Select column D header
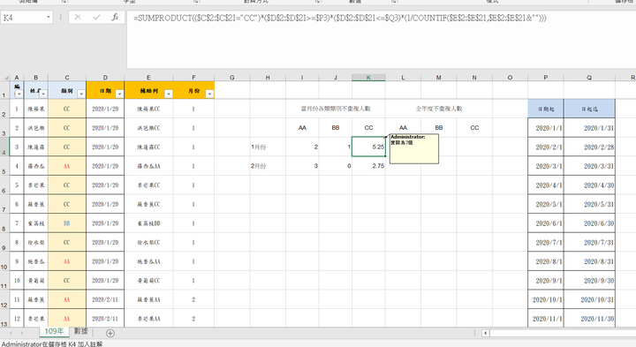Image resolution: width=636 pixels, height=347 pixels. click(x=105, y=78)
